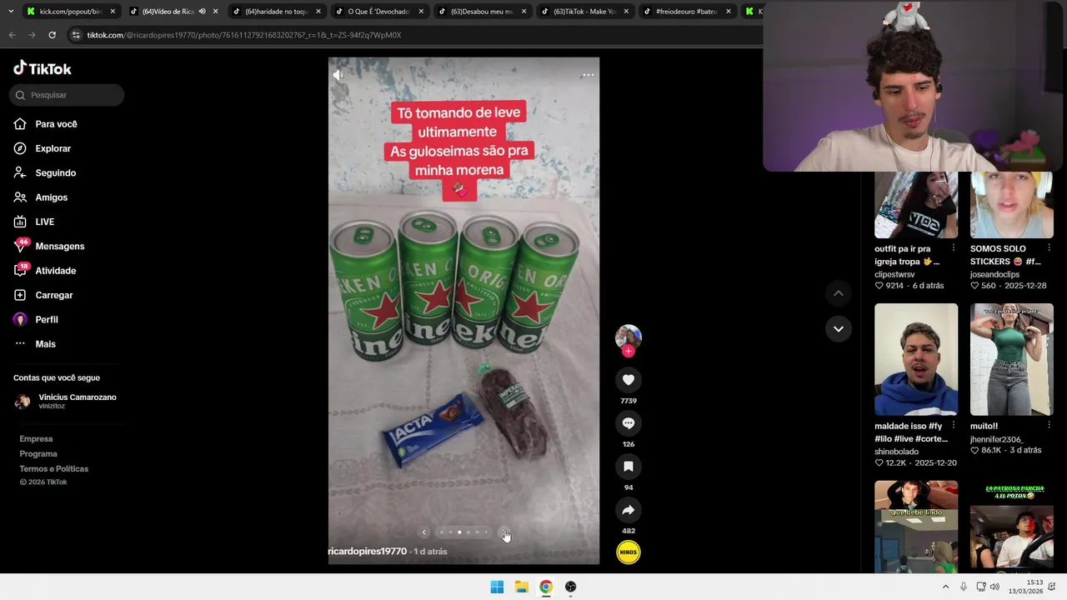The height and width of the screenshot is (600, 1067).
Task: Expand the Empresa footer section
Action: click(36, 438)
